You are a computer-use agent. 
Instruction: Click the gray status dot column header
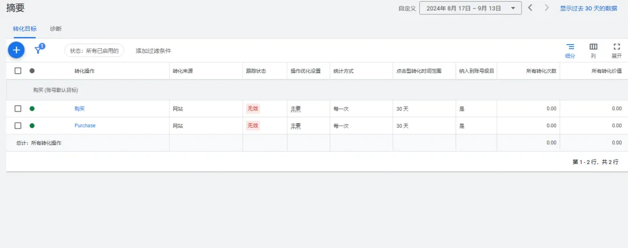[32, 71]
